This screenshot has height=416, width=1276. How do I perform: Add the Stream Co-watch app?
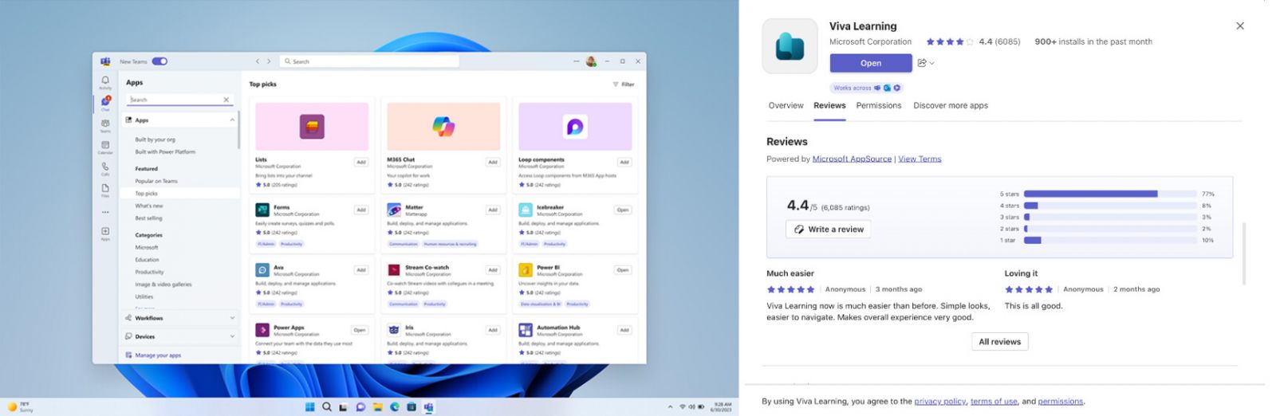point(493,270)
